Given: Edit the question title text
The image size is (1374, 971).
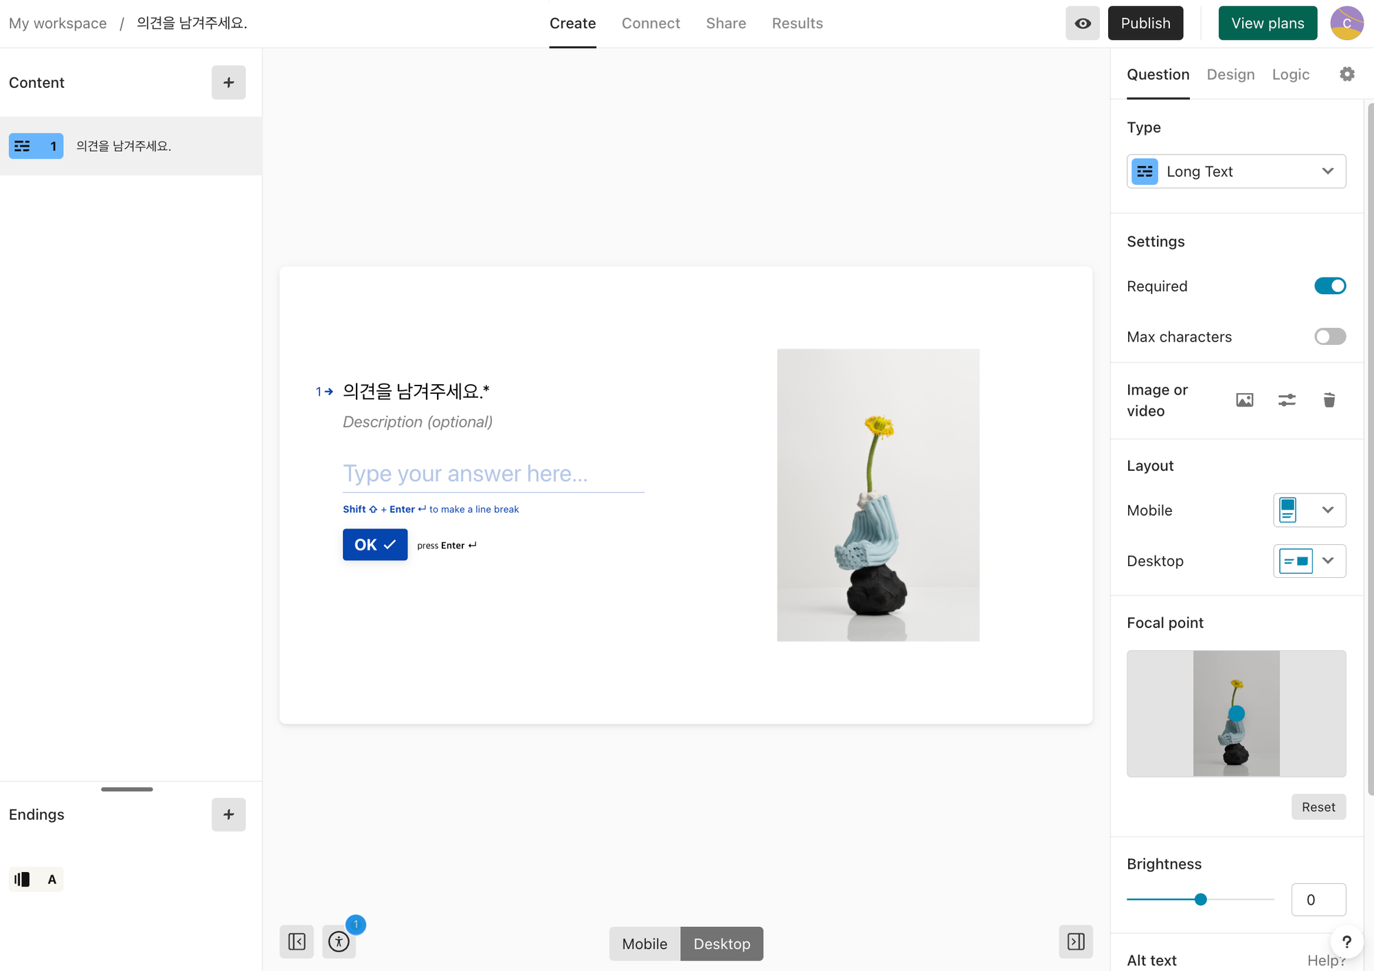Looking at the screenshot, I should click(x=416, y=391).
